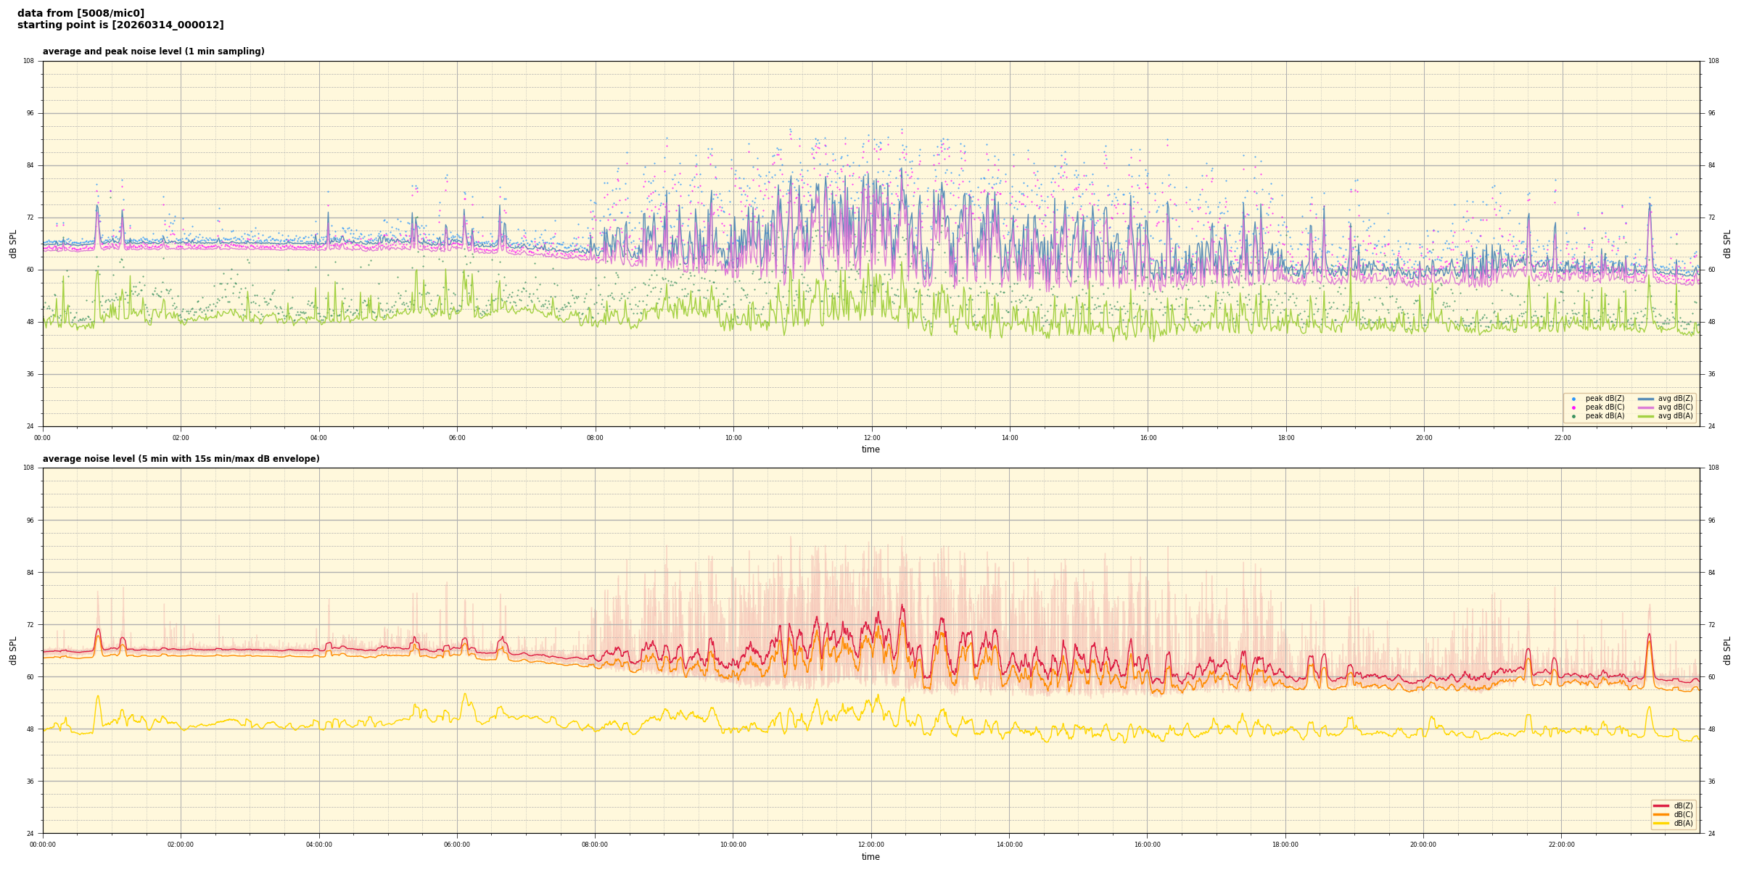The width and height of the screenshot is (1741, 870).
Task: Click the orange dB(C) swatch in lower legend
Action: pyautogui.click(x=1660, y=814)
